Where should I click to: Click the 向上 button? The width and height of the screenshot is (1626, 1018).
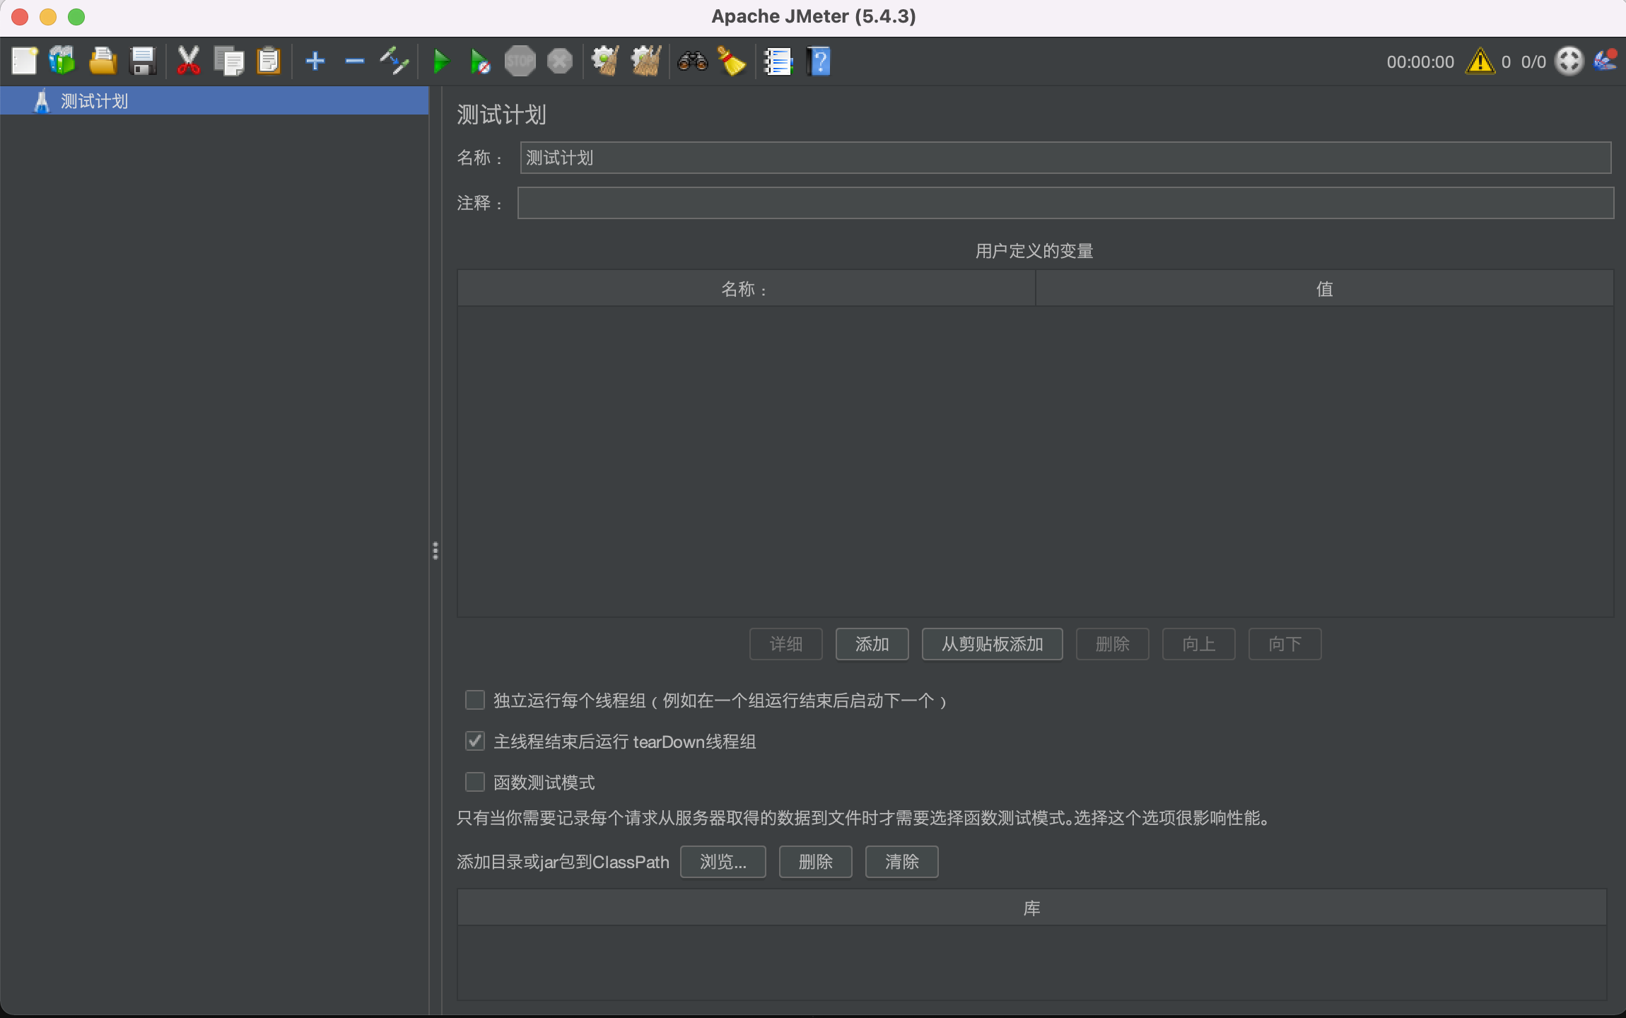[x=1199, y=644]
